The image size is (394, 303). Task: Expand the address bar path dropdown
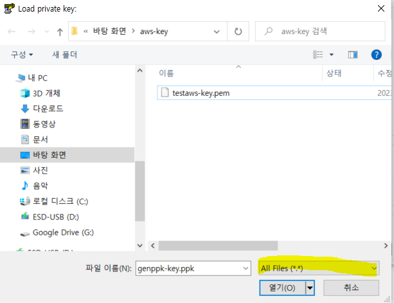217,32
